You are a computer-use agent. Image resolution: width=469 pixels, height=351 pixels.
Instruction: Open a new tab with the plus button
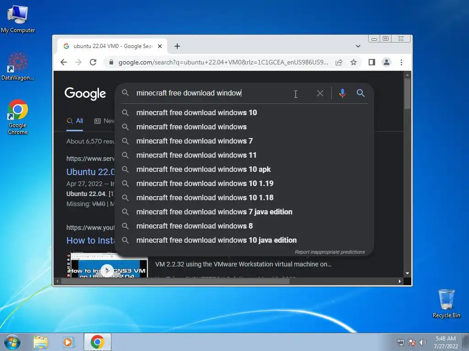[x=177, y=46]
